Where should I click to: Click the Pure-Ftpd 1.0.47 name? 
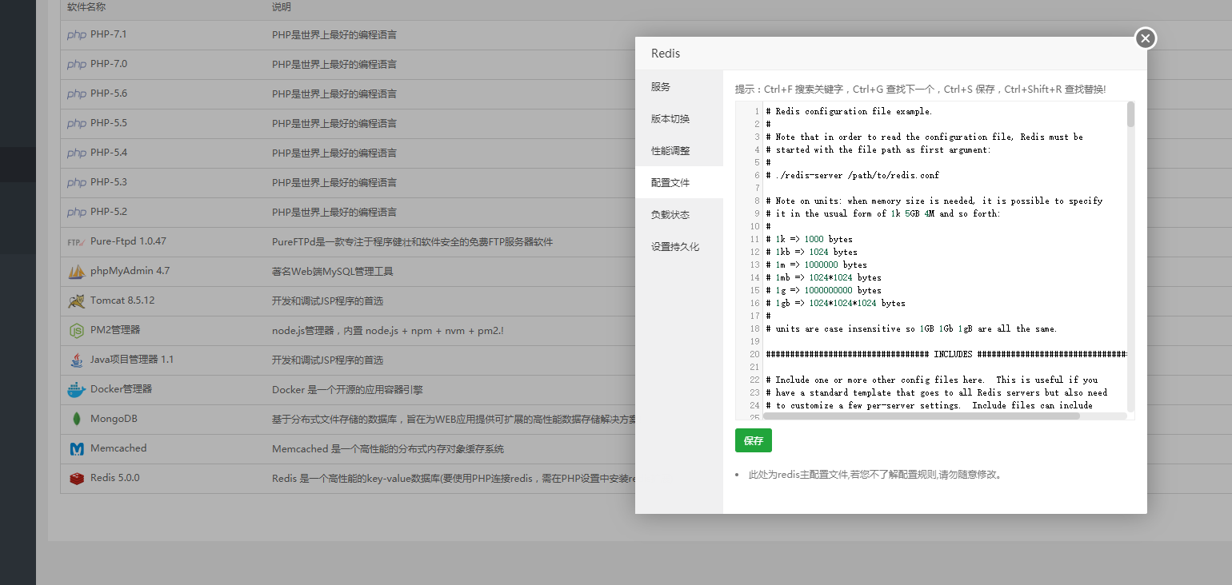pos(128,241)
